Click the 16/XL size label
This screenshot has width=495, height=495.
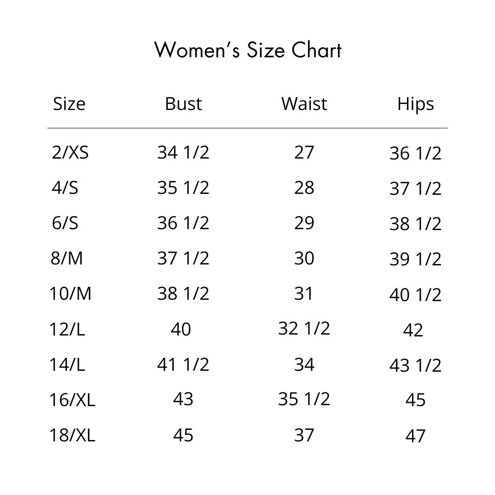[x=72, y=400]
